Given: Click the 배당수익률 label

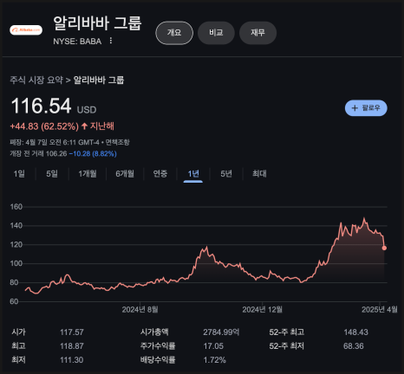Looking at the screenshot, I should click(x=158, y=360).
